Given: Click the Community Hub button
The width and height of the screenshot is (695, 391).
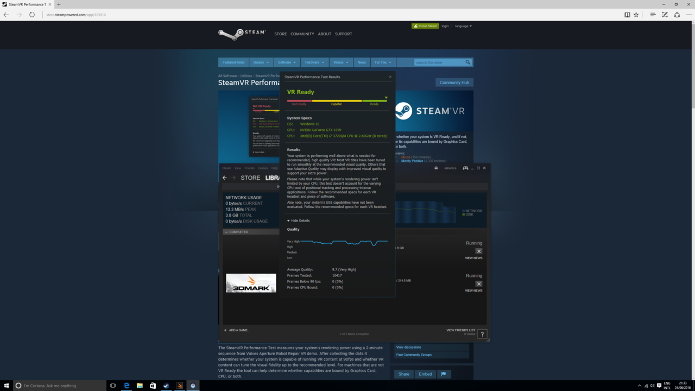Looking at the screenshot, I should point(454,83).
